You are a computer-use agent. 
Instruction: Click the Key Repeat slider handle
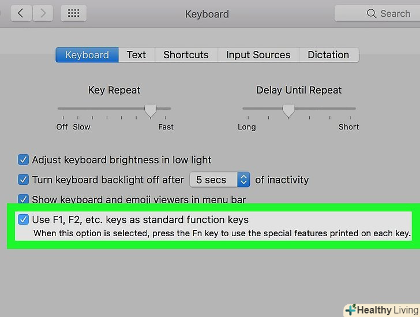click(151, 109)
